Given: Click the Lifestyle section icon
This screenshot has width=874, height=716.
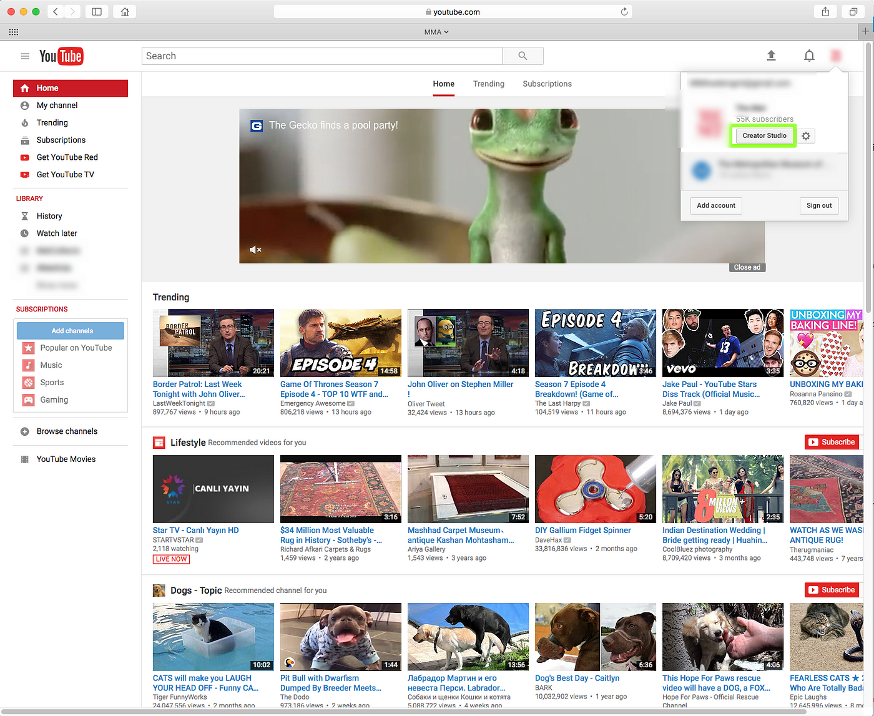Looking at the screenshot, I should point(159,443).
